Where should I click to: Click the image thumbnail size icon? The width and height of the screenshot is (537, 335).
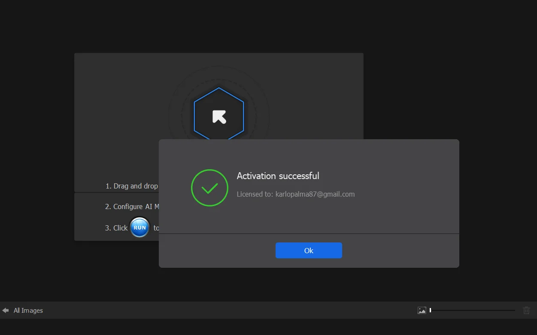tap(422, 310)
